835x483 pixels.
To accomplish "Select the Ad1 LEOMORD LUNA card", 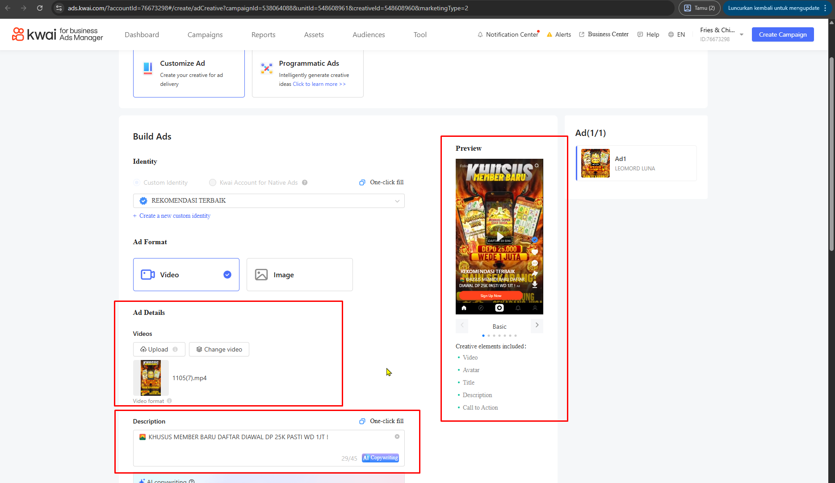I will 637,163.
